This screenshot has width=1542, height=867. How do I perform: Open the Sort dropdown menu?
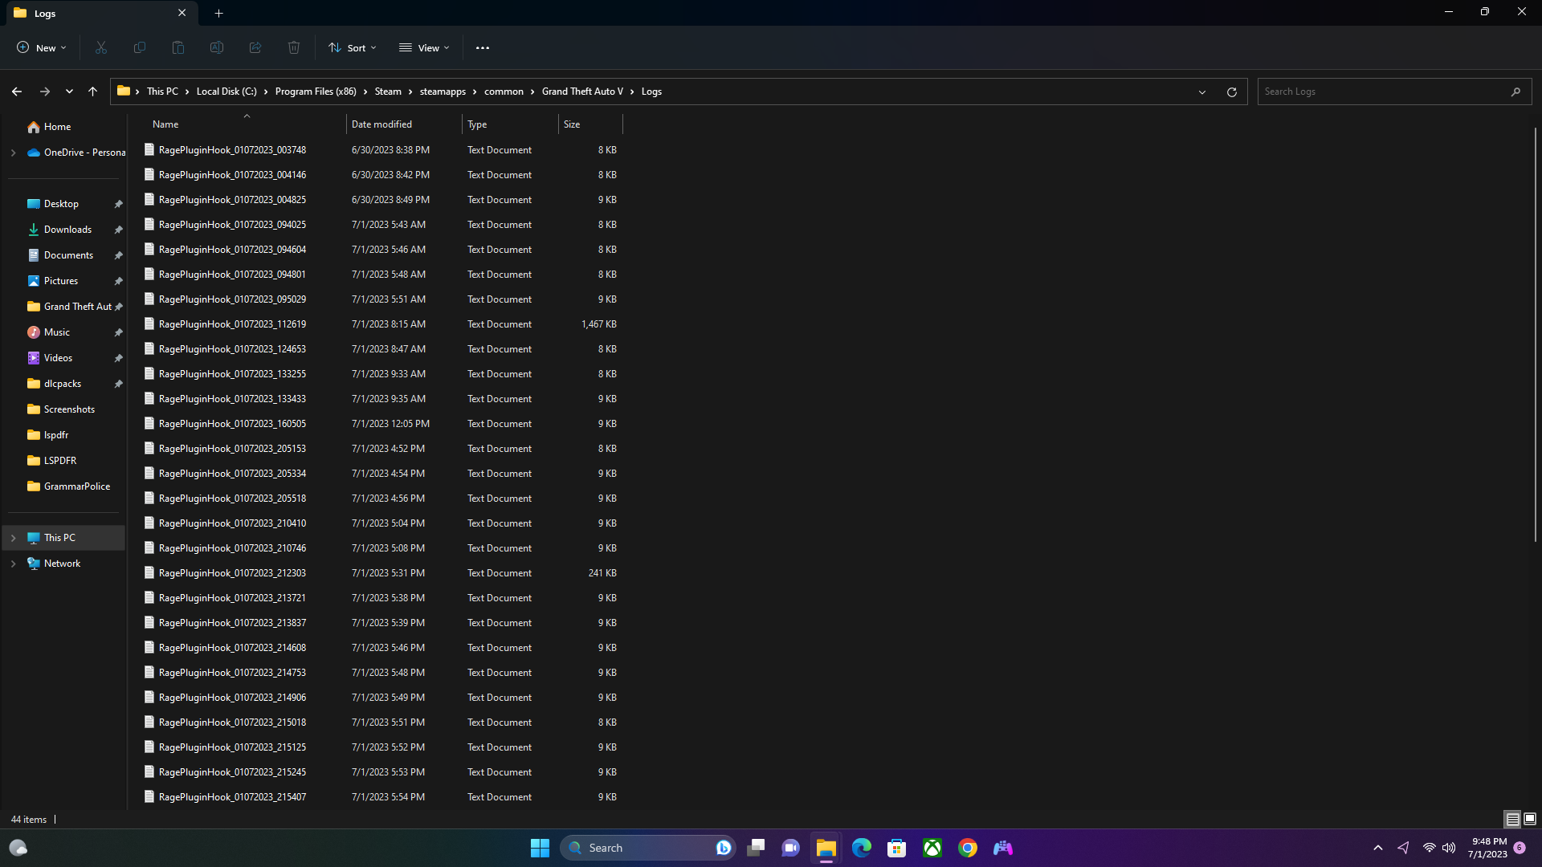[x=353, y=48]
